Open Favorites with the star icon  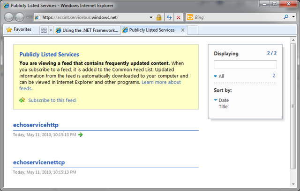(x=19, y=29)
